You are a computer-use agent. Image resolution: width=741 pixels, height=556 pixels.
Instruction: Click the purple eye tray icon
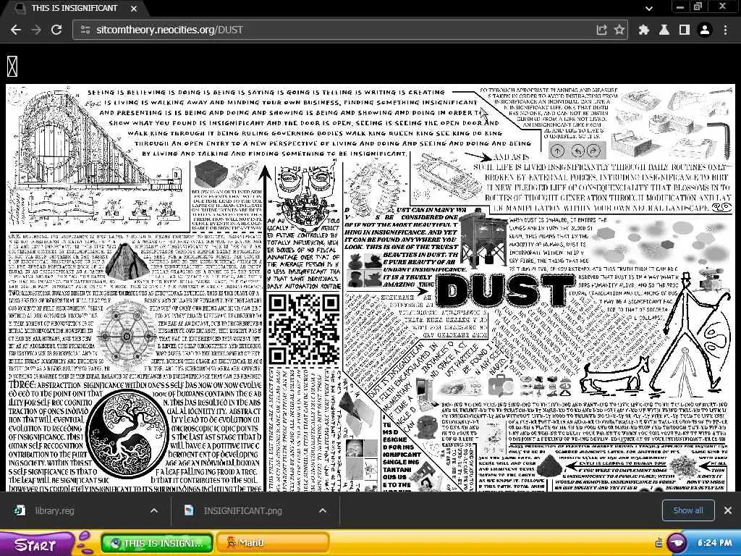pos(677,542)
